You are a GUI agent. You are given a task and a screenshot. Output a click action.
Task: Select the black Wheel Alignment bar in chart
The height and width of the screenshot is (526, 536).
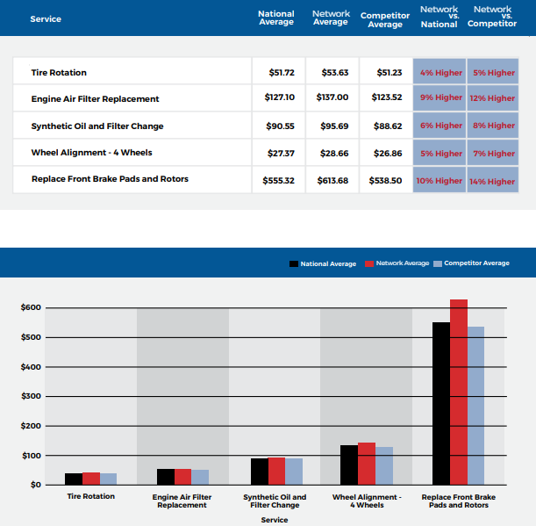[348, 465]
